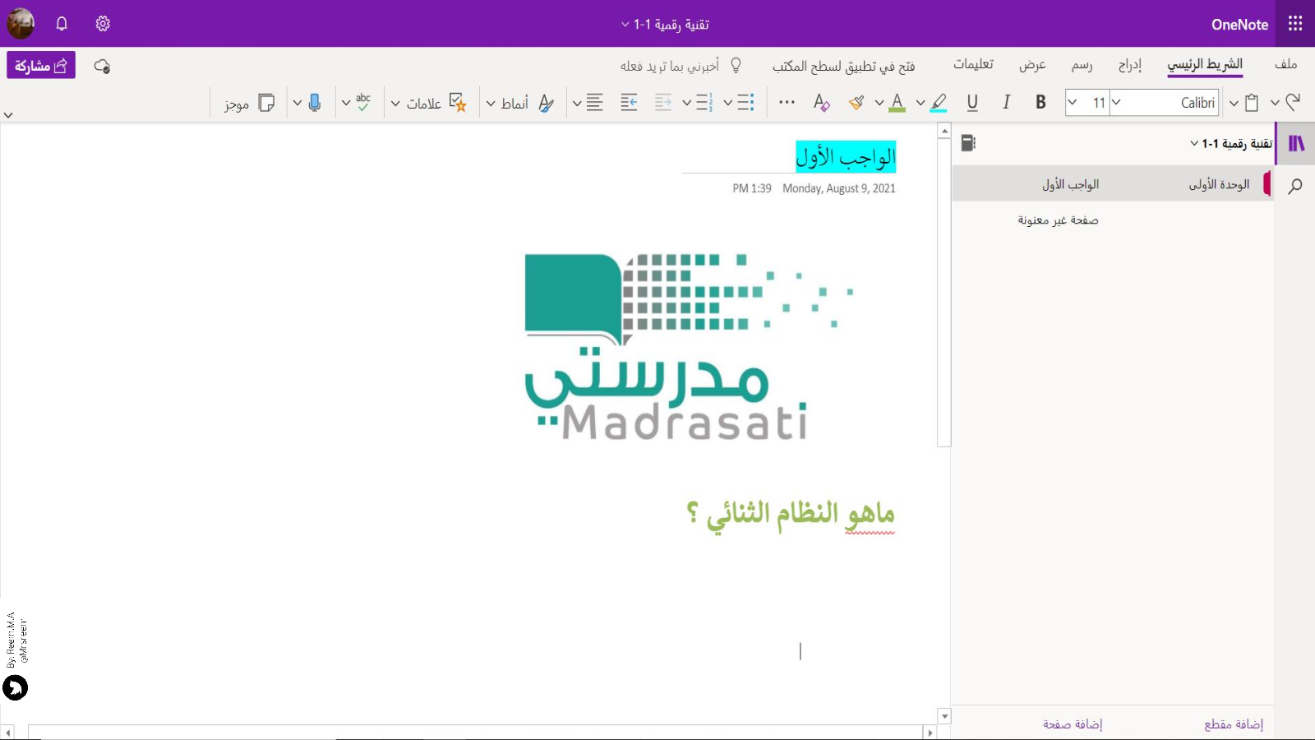Open the Office app launcher grid

pos(1295,24)
